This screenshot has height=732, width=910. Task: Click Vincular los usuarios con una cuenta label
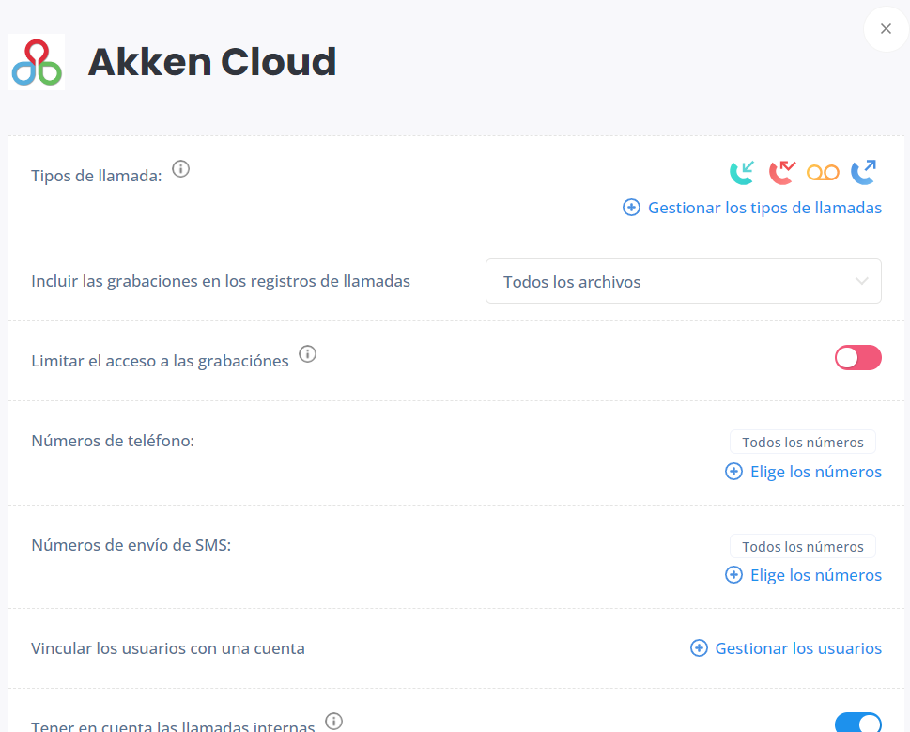pyautogui.click(x=168, y=649)
